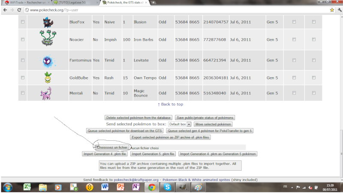Switch to Chrome in the taskbar

[x=152, y=187]
